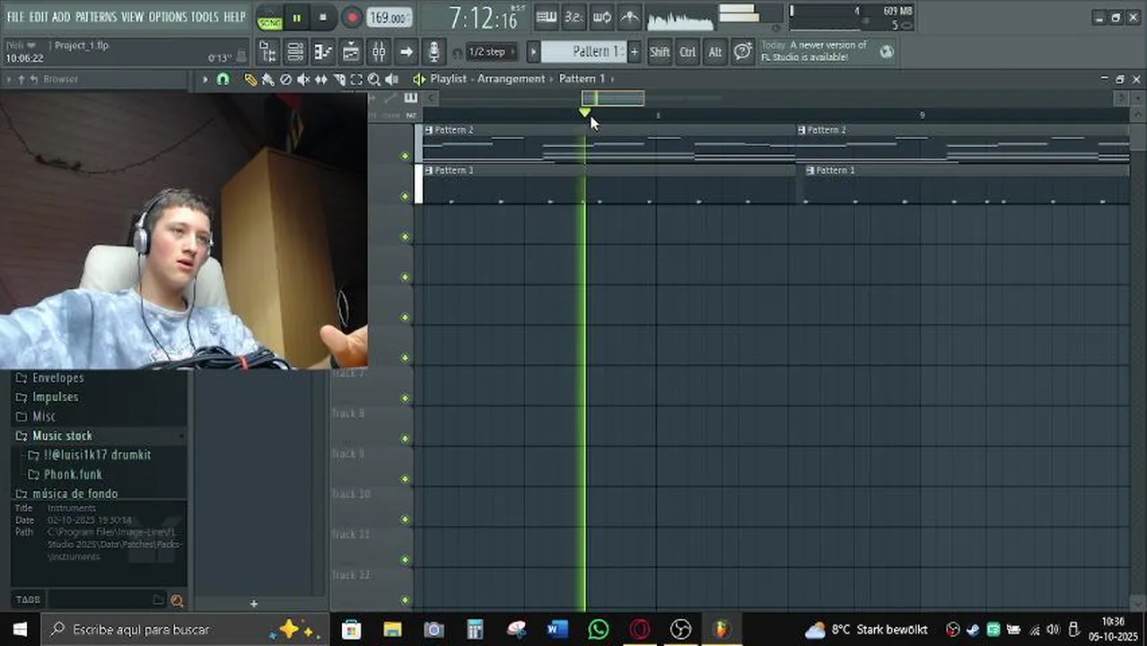Stop playback with the stop button
The height and width of the screenshot is (646, 1147).
click(x=323, y=18)
